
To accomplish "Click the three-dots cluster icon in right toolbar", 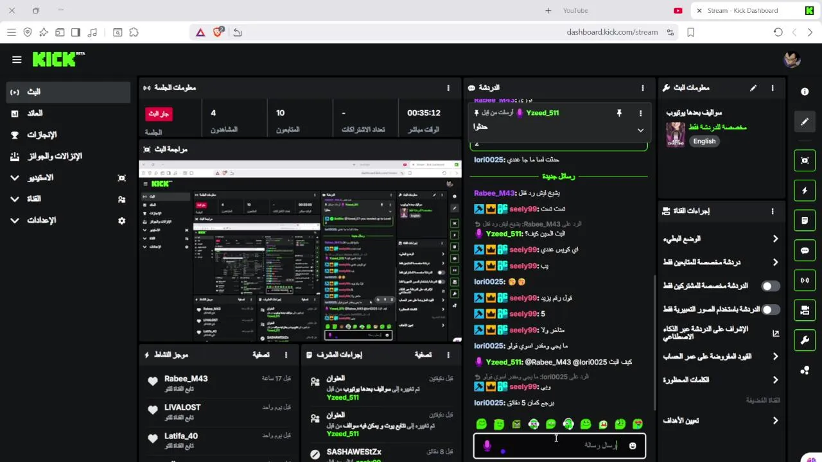I will coord(805,370).
